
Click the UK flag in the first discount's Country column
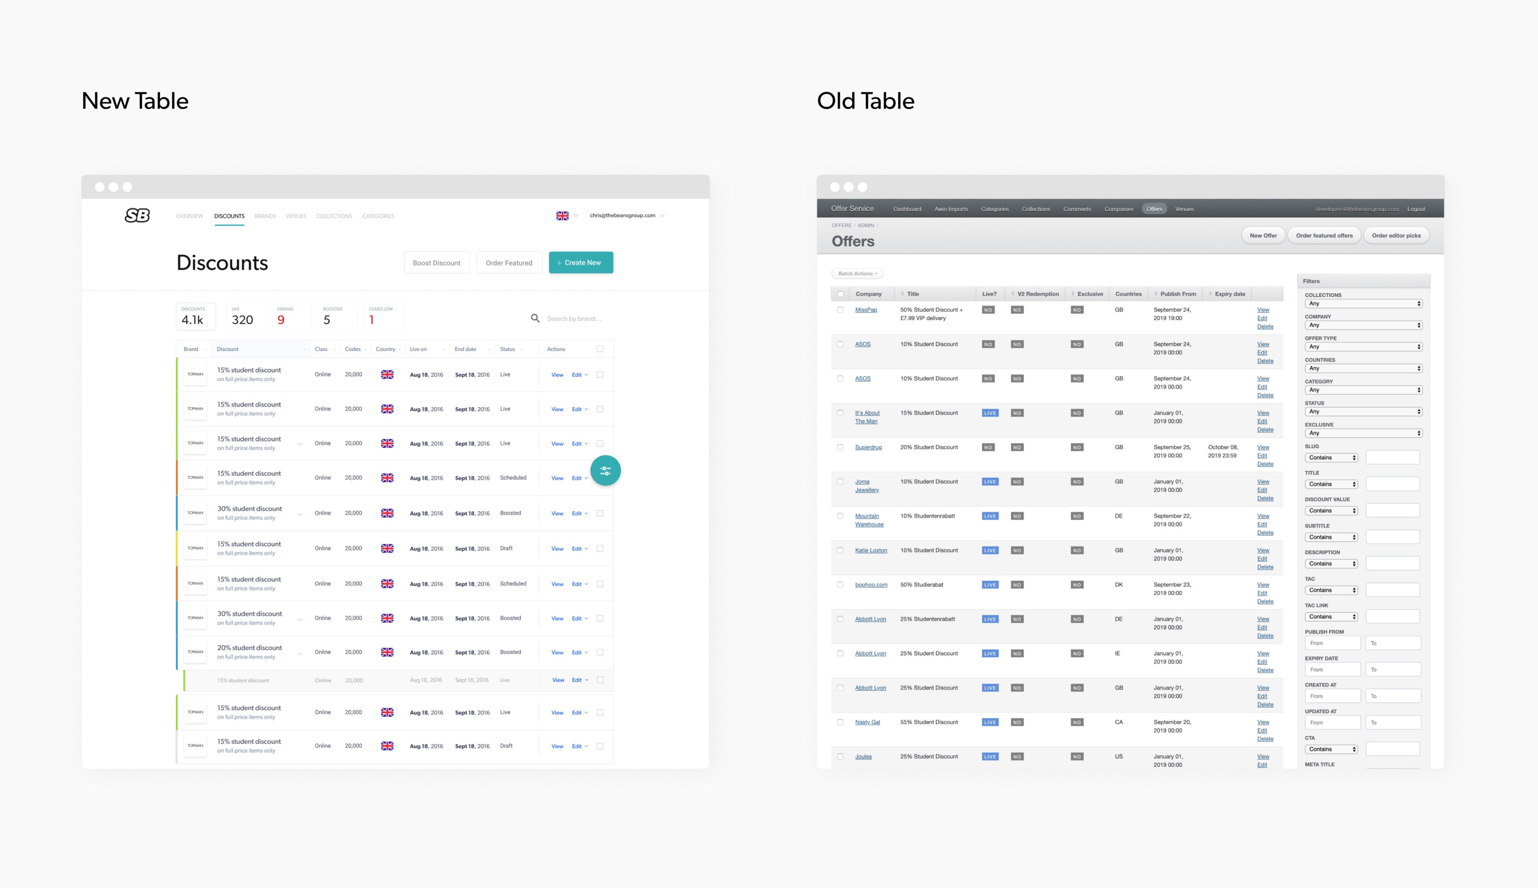pos(388,374)
